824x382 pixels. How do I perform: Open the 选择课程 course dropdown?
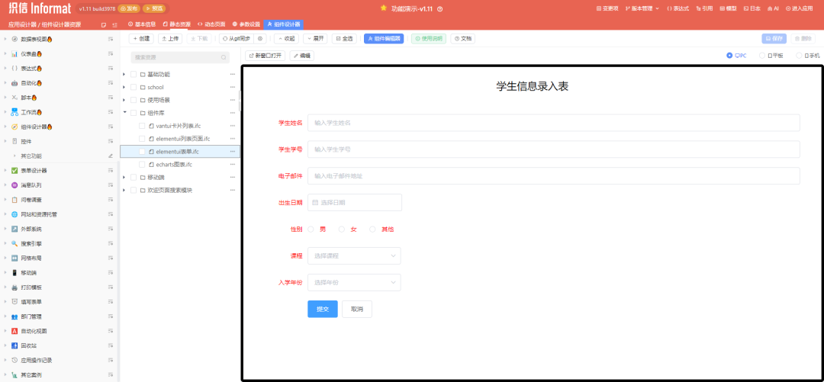354,255
